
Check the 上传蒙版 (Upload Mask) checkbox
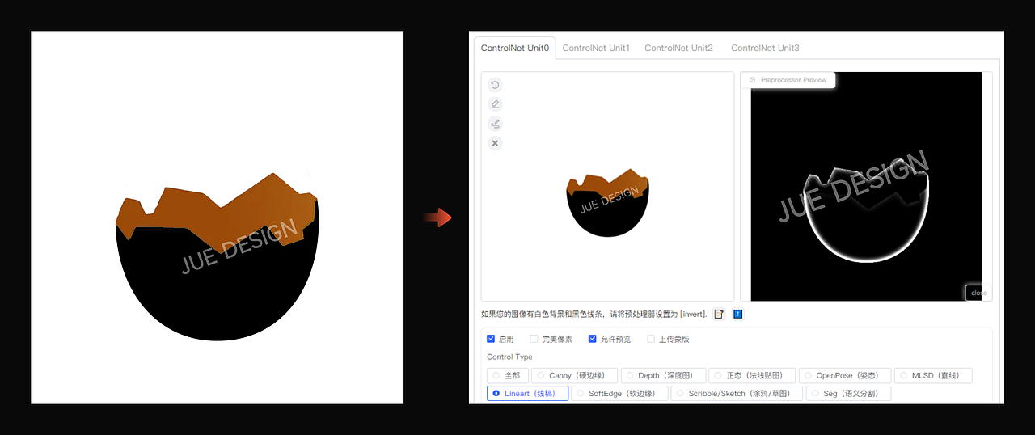coord(651,339)
